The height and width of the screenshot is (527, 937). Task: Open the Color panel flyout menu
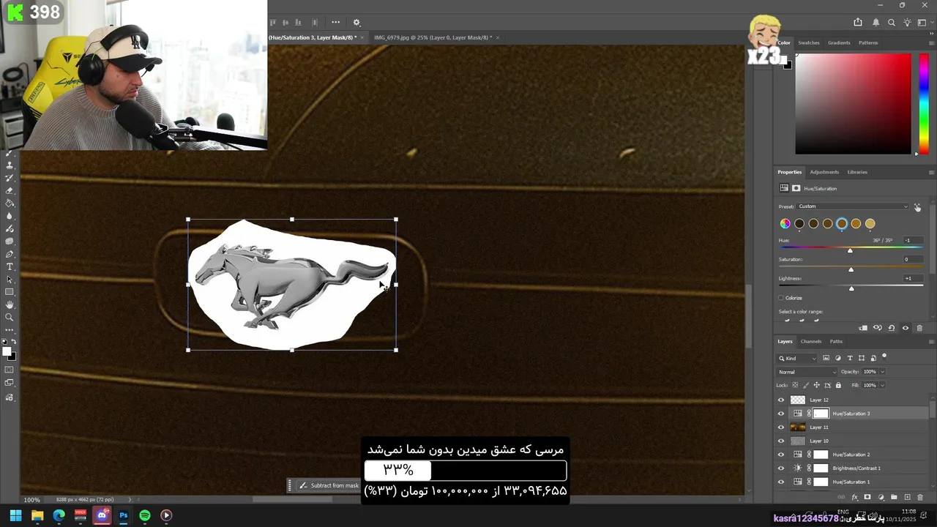tap(931, 42)
